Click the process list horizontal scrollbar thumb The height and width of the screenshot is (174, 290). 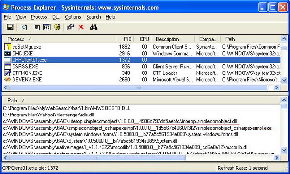139,87
